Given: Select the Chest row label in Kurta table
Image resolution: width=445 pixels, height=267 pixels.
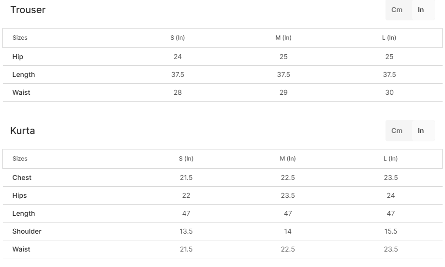Looking at the screenshot, I should click(x=22, y=178).
